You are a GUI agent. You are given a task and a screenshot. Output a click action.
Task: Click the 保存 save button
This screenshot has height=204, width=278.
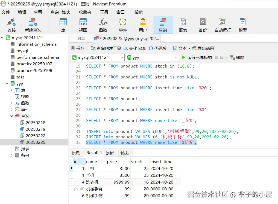[78, 48]
